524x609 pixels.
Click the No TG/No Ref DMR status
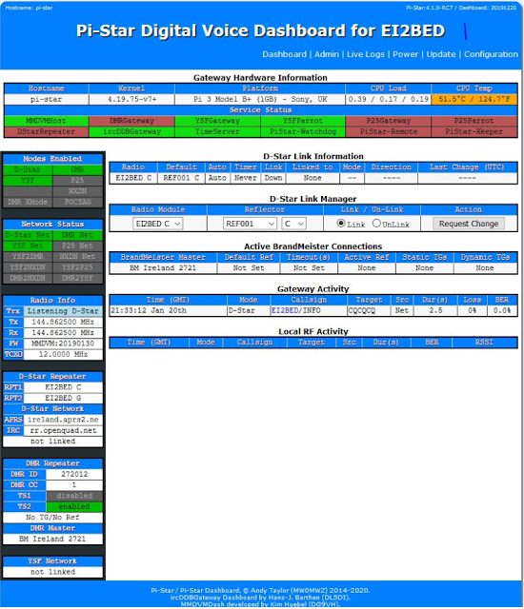pos(52,518)
